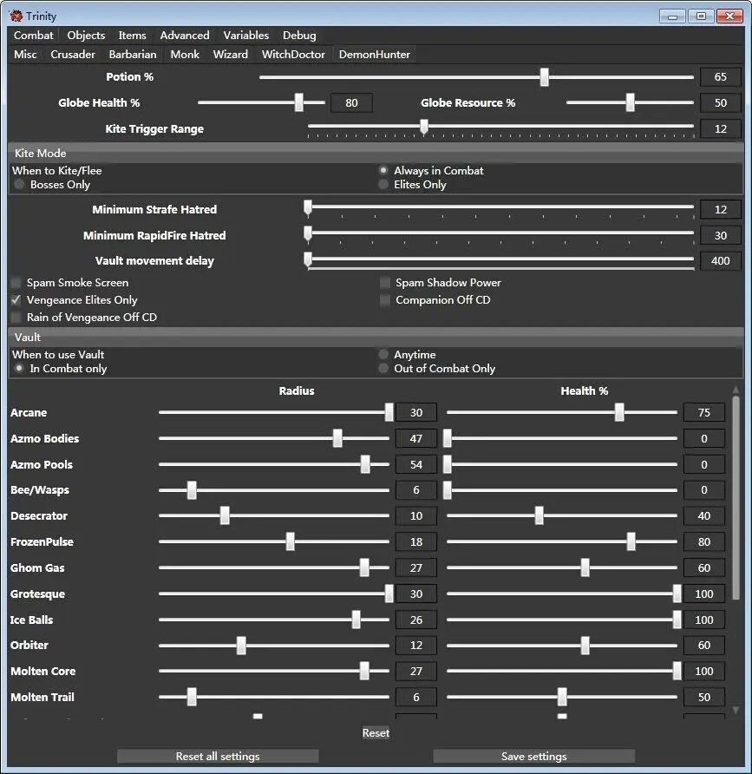
Task: Open the Monk class tab
Action: tap(185, 55)
